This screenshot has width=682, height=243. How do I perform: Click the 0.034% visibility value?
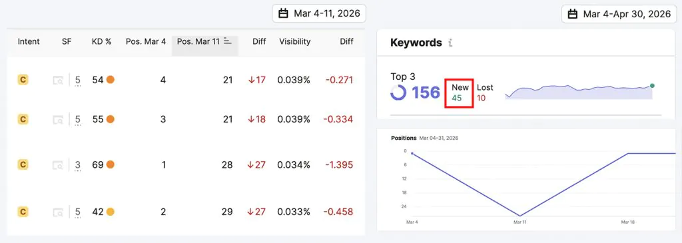[294, 164]
